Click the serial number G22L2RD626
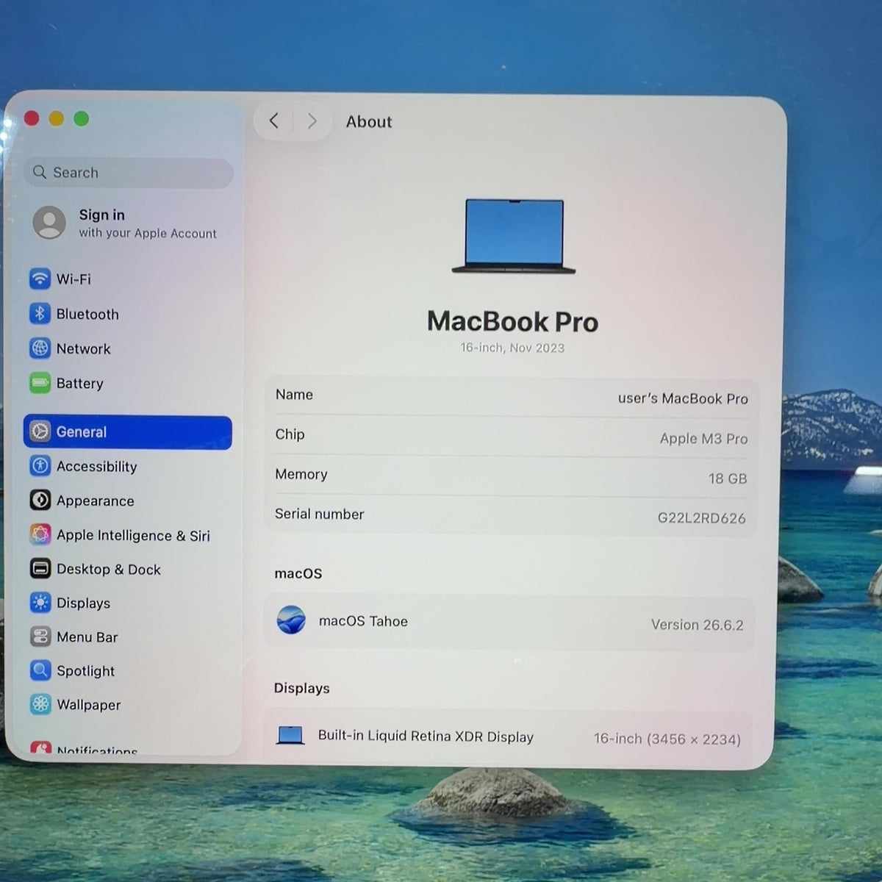Viewport: 882px width, 882px height. (x=701, y=518)
